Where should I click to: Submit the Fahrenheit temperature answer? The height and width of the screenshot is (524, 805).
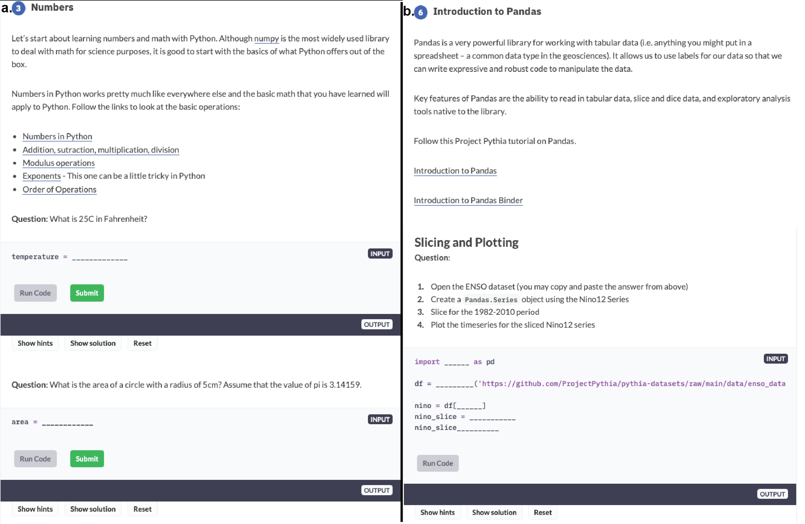(87, 293)
